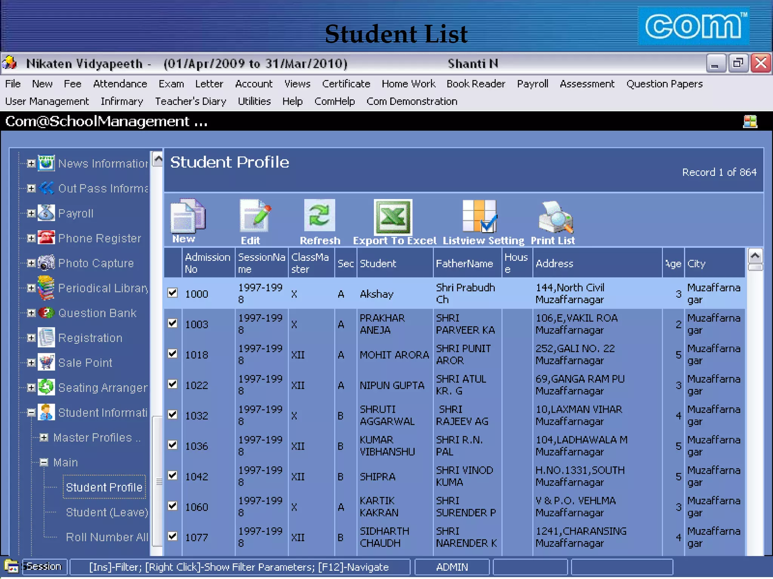Click the ADMIN status bar entry
This screenshot has height=579, width=773.
tap(452, 567)
